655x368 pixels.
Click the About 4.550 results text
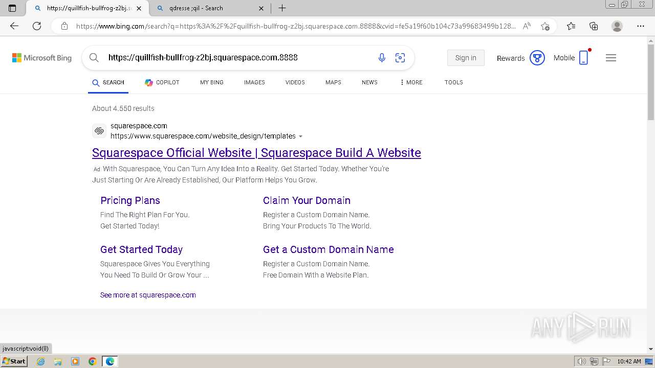[123, 108]
